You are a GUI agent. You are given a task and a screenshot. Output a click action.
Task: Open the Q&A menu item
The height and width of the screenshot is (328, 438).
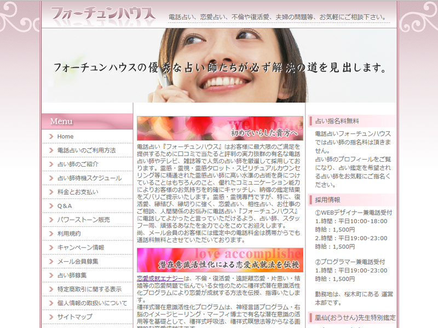click(x=65, y=206)
